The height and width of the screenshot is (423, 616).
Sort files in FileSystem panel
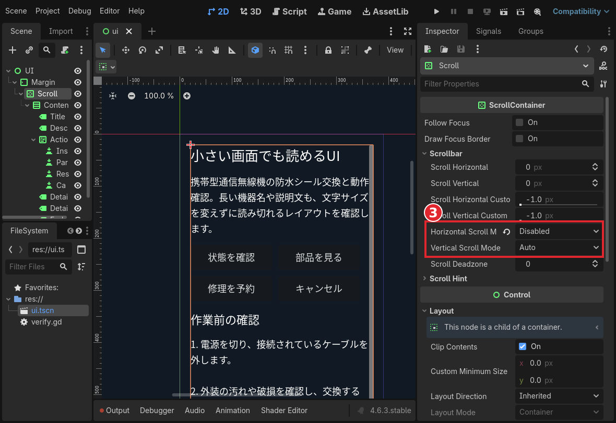point(81,267)
